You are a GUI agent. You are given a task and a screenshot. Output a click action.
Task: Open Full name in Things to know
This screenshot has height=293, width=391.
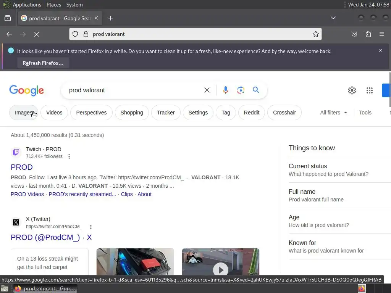pos(339,195)
